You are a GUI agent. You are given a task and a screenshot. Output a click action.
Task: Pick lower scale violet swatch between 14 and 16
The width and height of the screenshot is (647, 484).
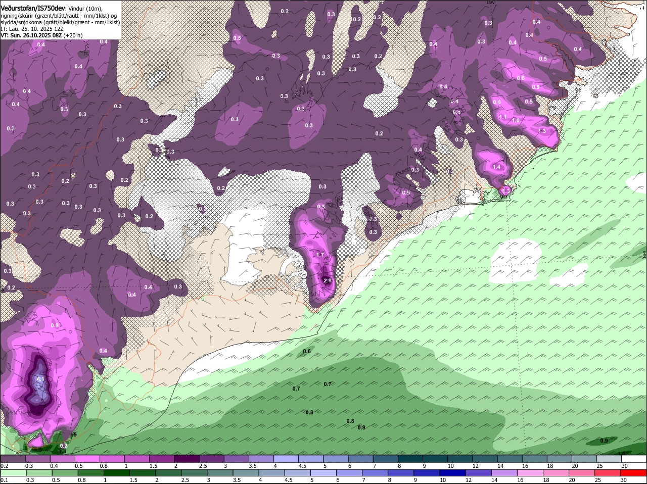coord(503,473)
